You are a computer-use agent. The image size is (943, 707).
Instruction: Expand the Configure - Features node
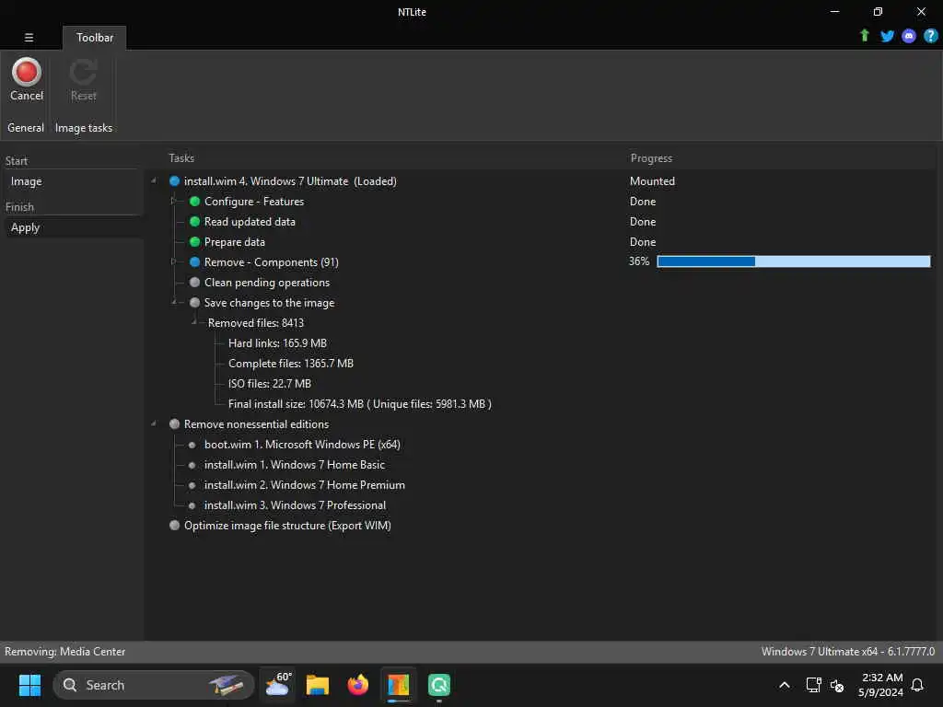point(173,201)
